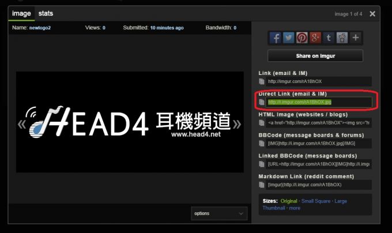Screen dimensions: 392x233
Task: Click the 'image 1 of 4' counter text
Action: point(348,14)
